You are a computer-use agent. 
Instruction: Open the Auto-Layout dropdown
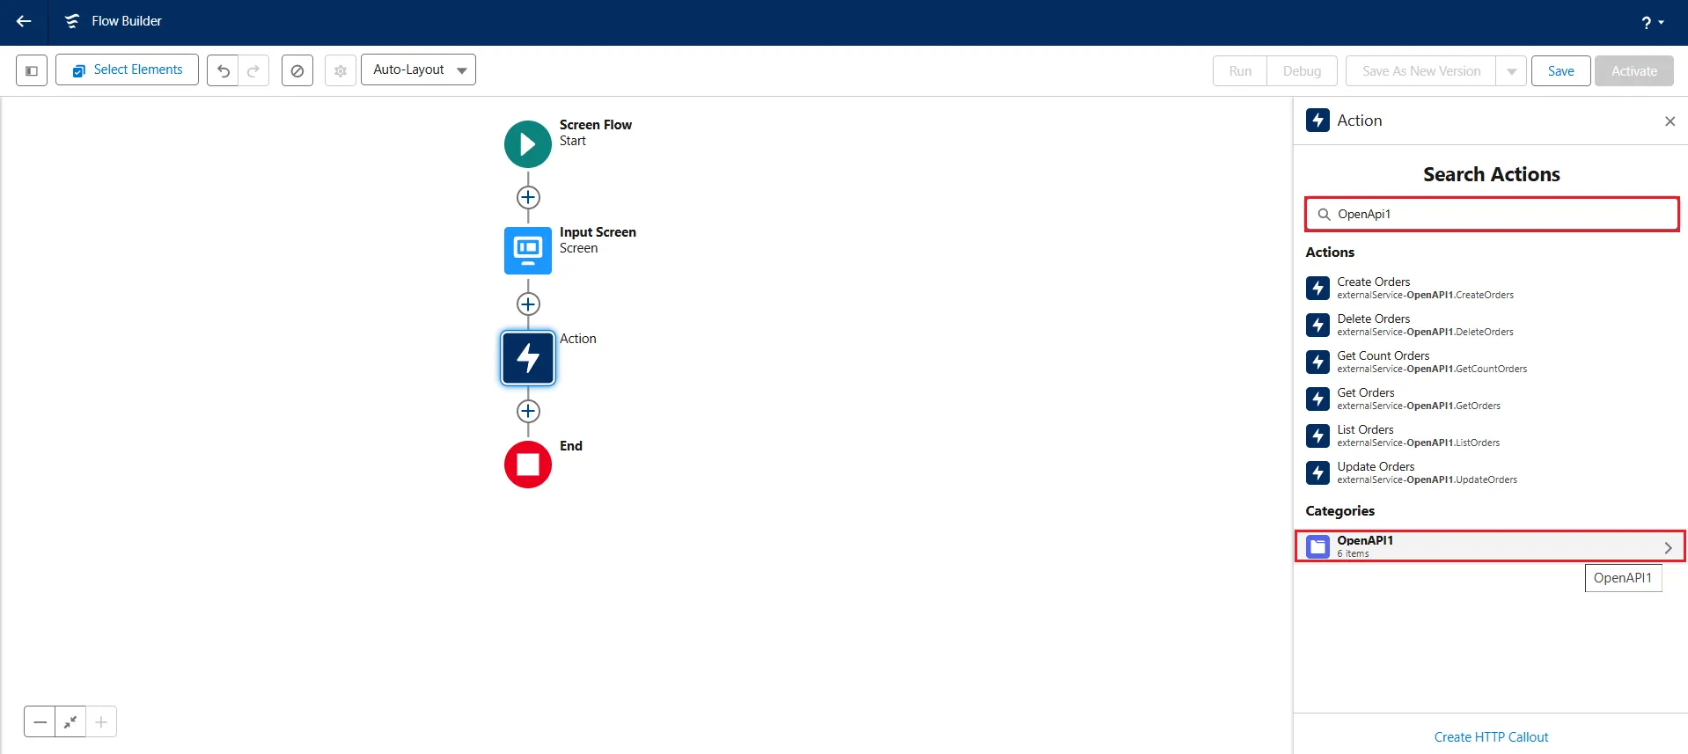coord(418,70)
